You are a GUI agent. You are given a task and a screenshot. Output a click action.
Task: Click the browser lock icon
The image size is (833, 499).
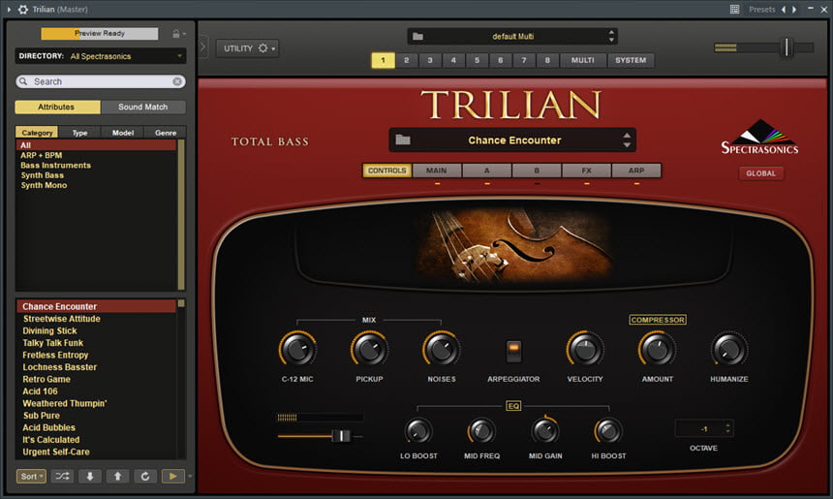176,34
